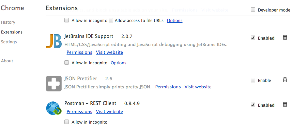This screenshot has height=128, width=292.
Task: Trash the Postman REST Client extension
Action: click(x=285, y=105)
